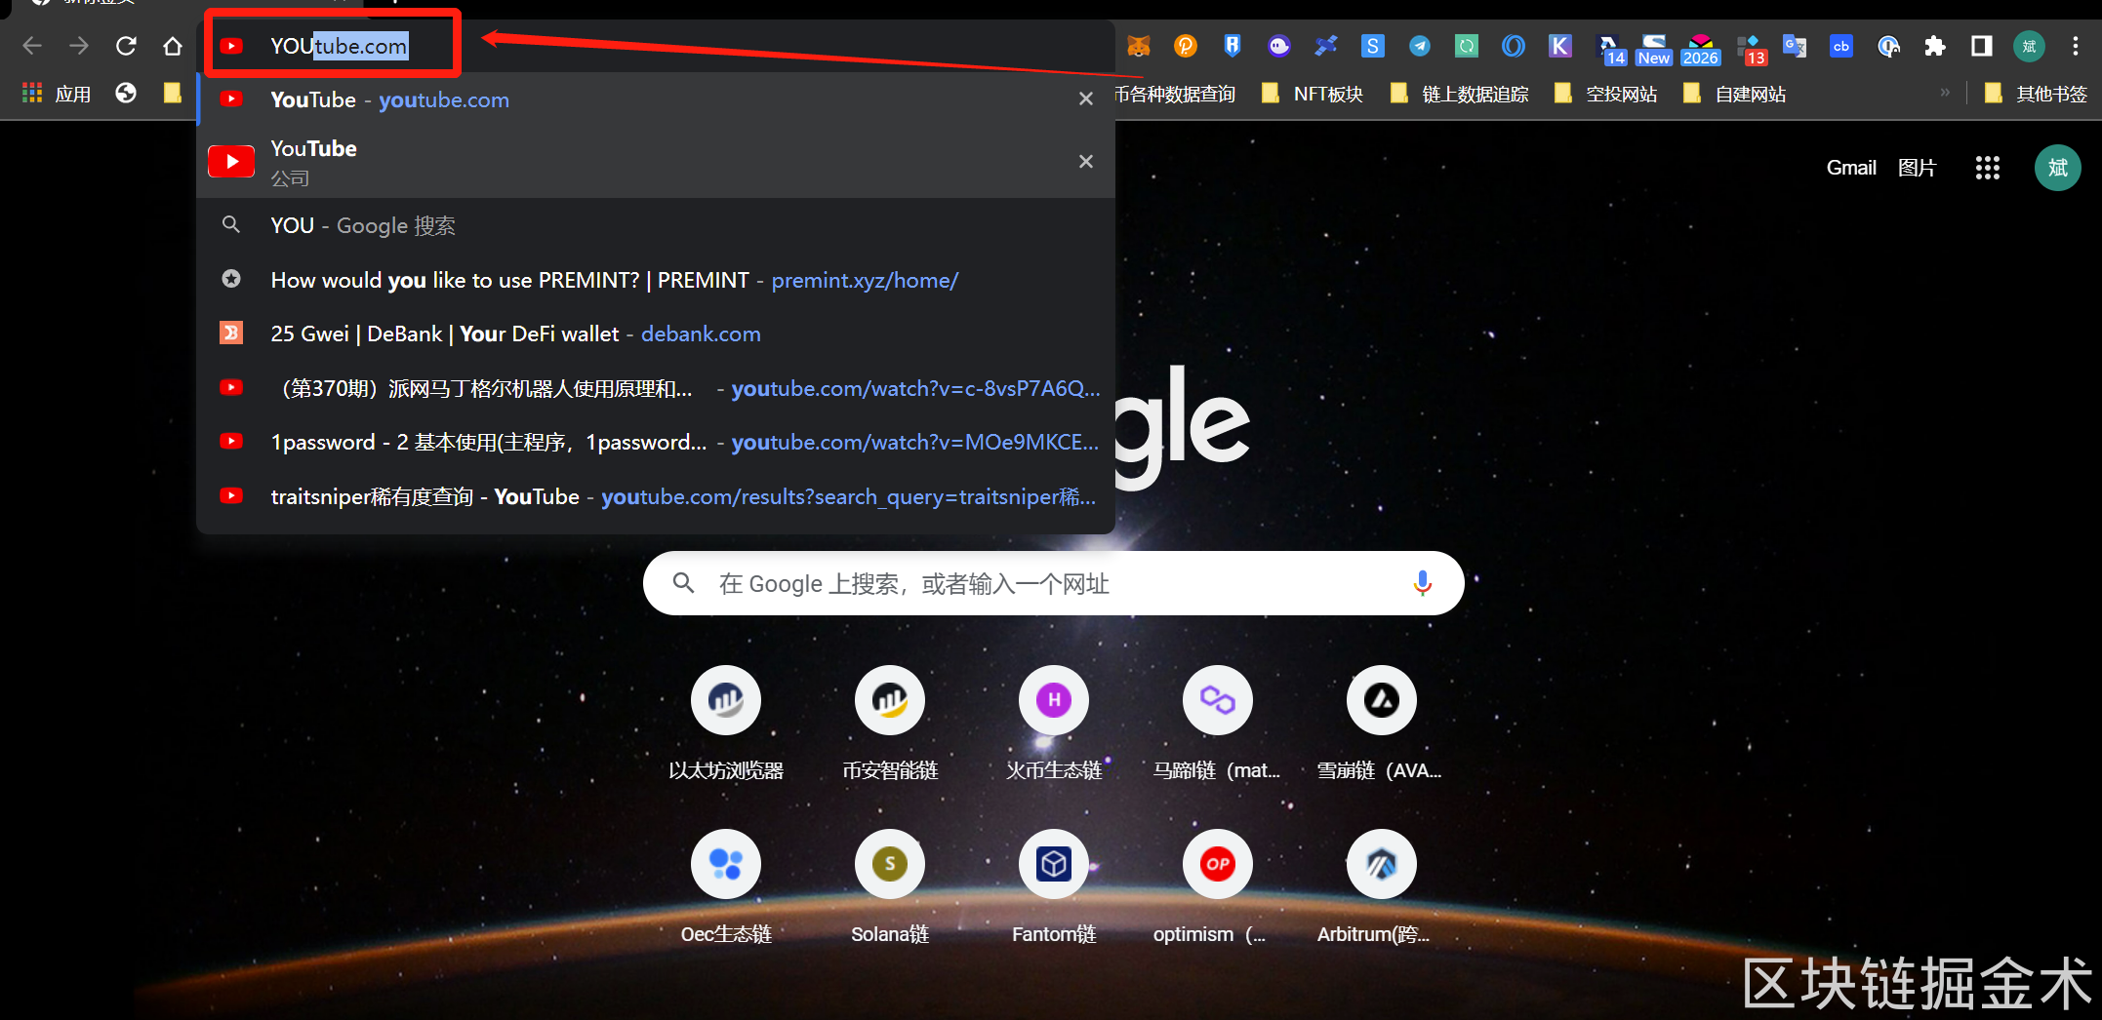This screenshot has width=2102, height=1020.
Task: Toggle the browser side panel
Action: (x=1982, y=46)
